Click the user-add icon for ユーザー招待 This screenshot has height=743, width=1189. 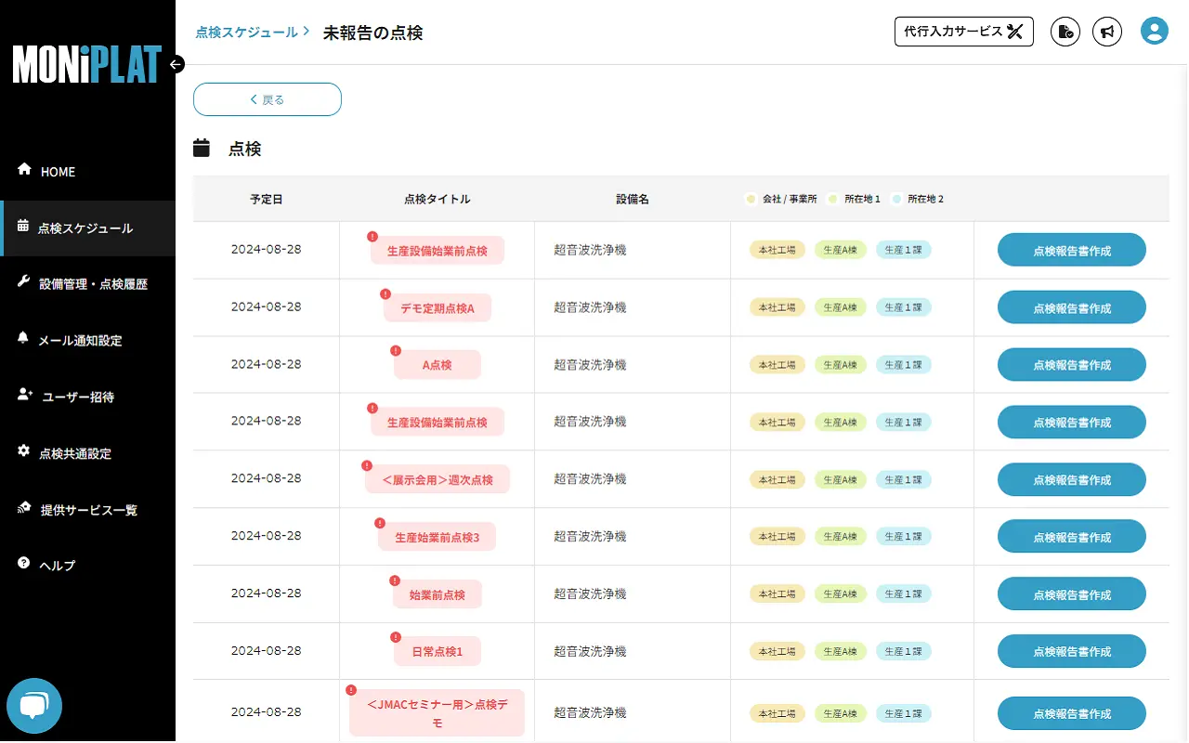22,397
